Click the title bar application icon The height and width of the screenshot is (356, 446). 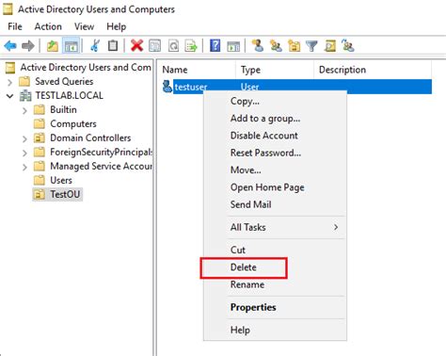(x=8, y=9)
